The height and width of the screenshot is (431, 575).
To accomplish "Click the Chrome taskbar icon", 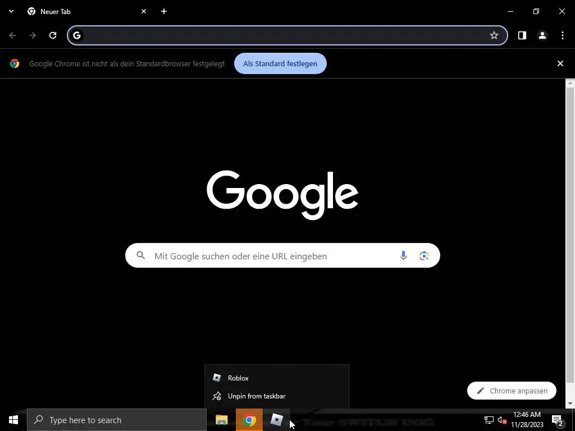I will (x=249, y=420).
